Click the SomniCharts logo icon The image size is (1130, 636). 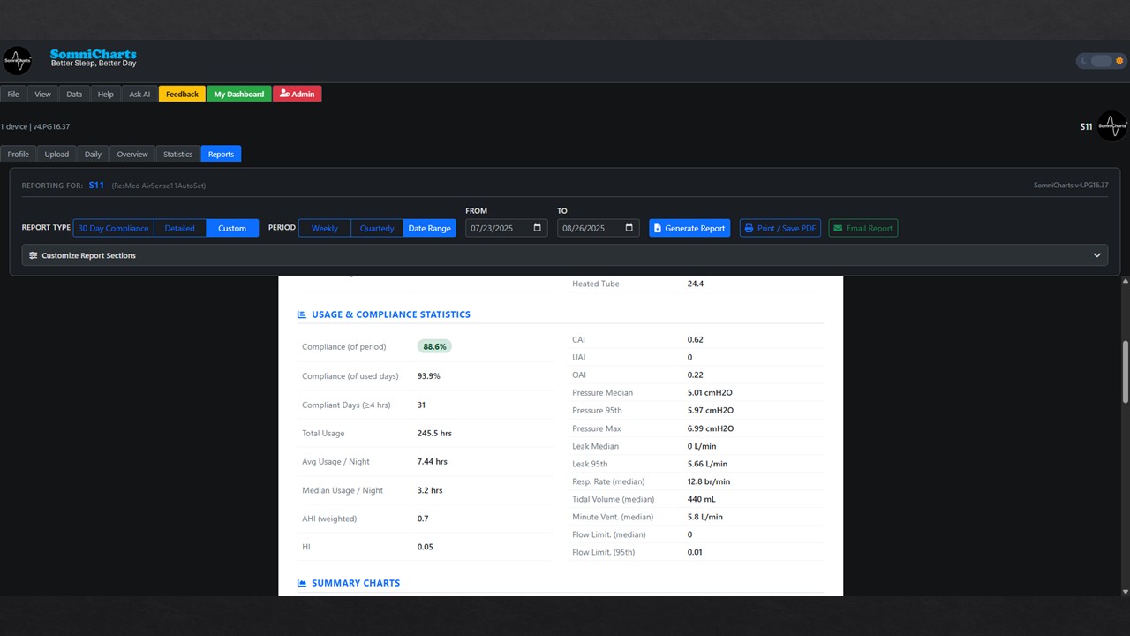18,59
